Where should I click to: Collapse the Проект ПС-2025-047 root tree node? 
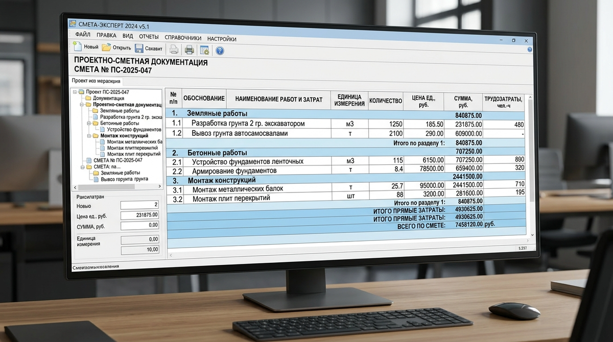pyautogui.click(x=75, y=92)
